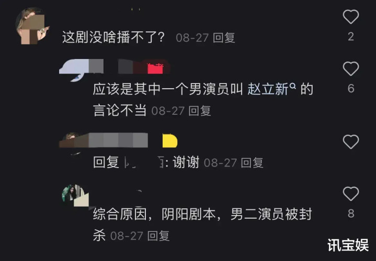
Task: Like the comment mentioning 赵立新
Action: [350, 69]
